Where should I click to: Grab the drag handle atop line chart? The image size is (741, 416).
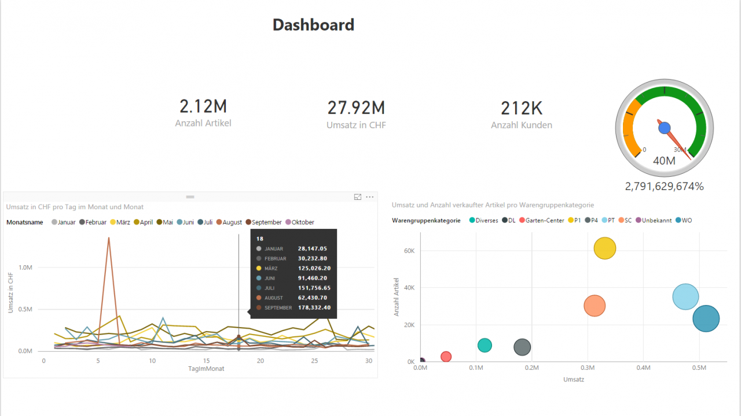pyautogui.click(x=190, y=197)
